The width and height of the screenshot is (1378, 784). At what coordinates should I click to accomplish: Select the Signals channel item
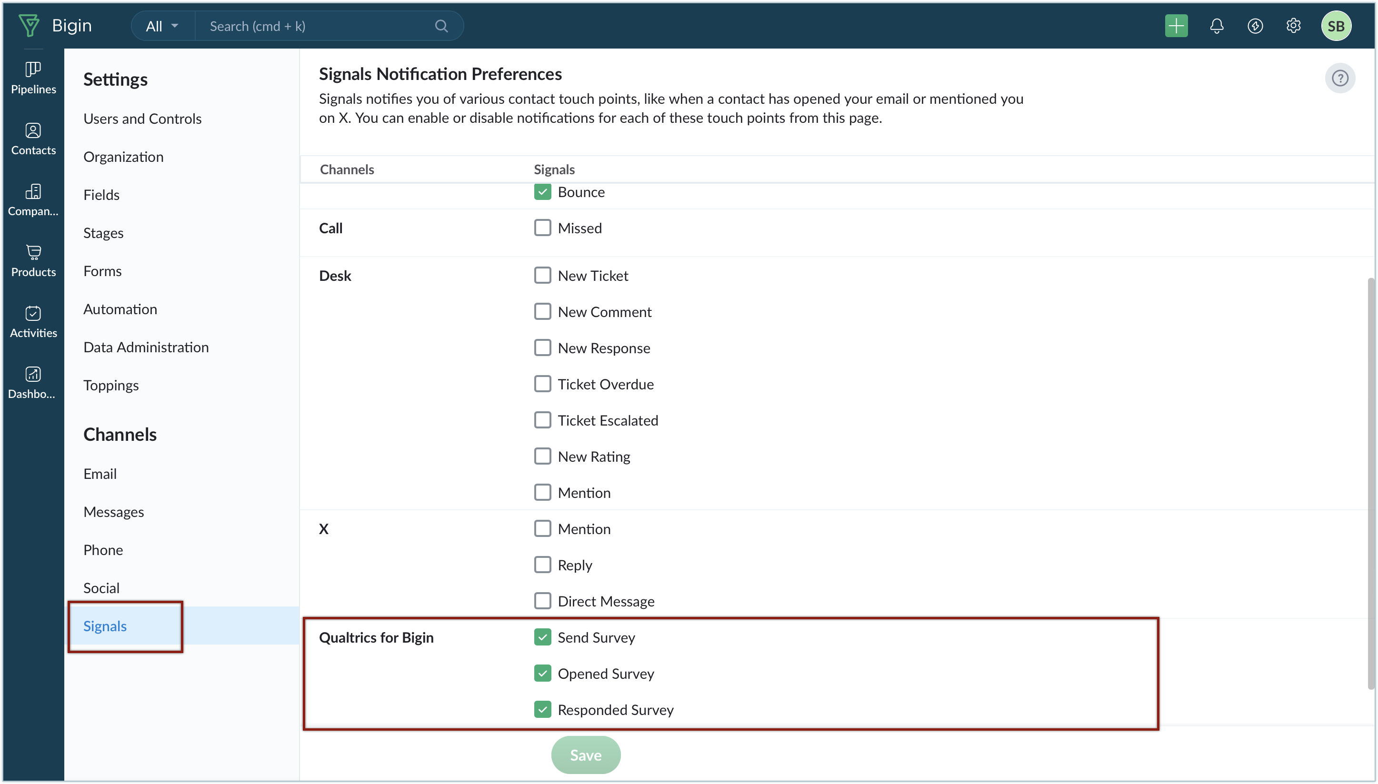point(181,625)
